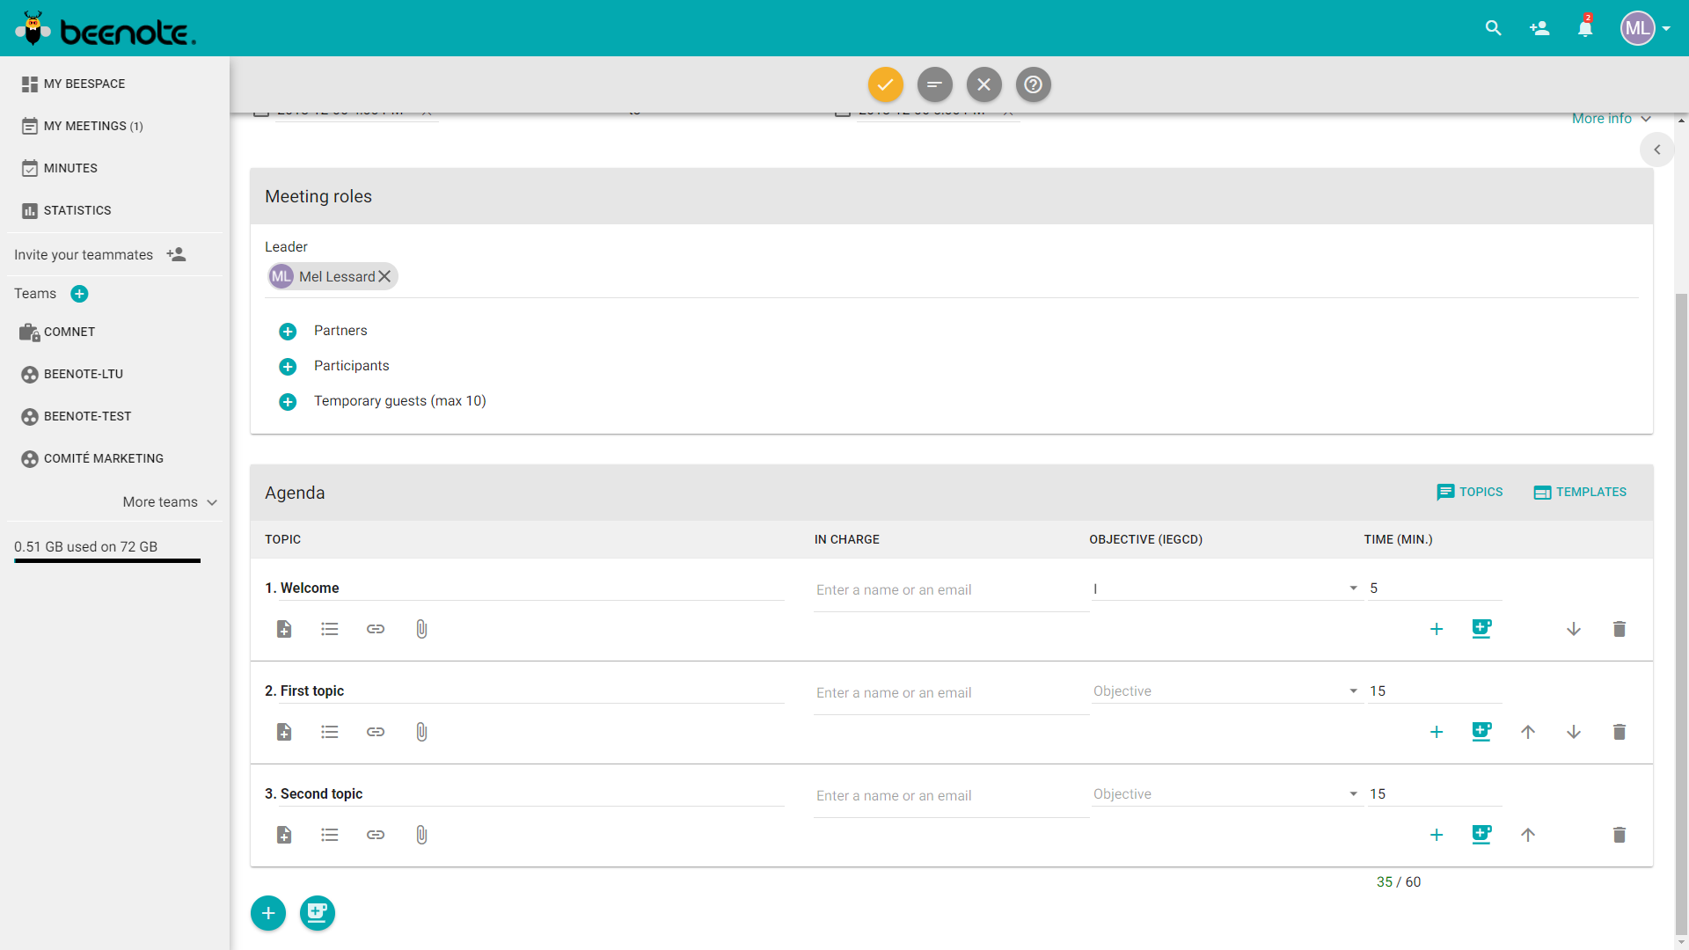Move First topic up with arrow
The height and width of the screenshot is (950, 1689).
(1528, 732)
